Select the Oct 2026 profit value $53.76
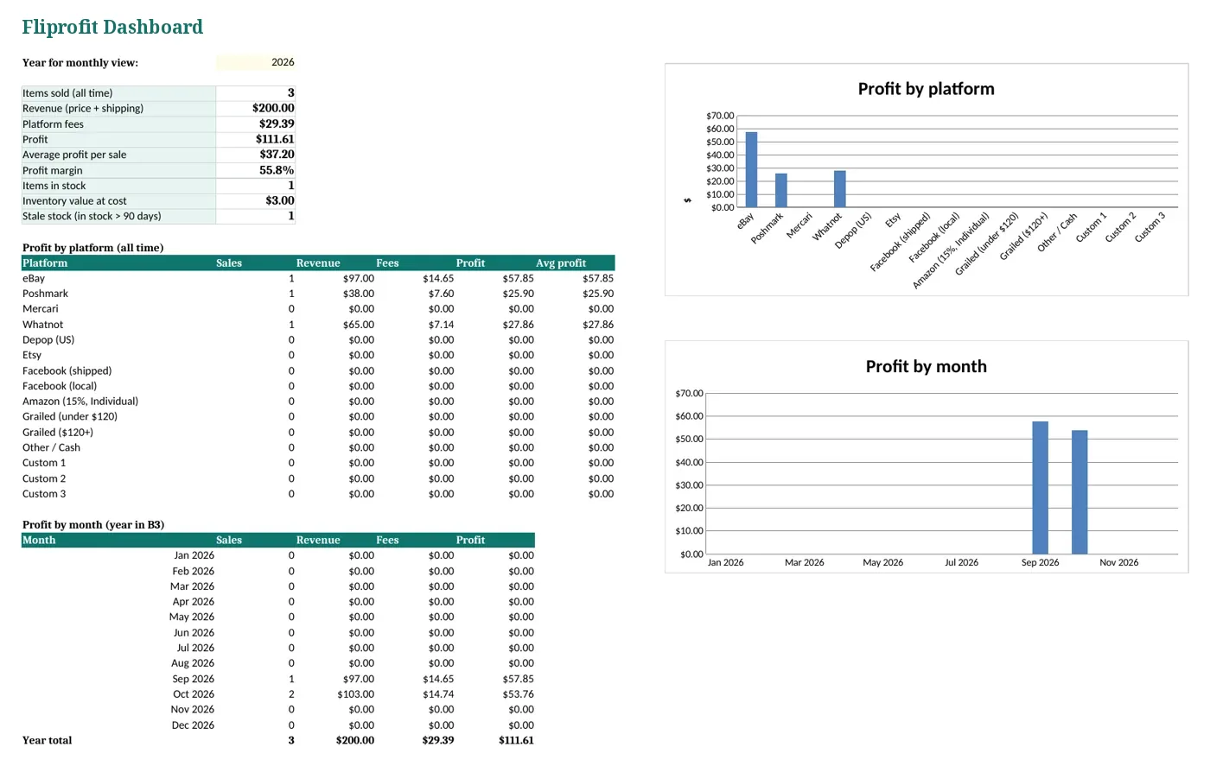 519,694
